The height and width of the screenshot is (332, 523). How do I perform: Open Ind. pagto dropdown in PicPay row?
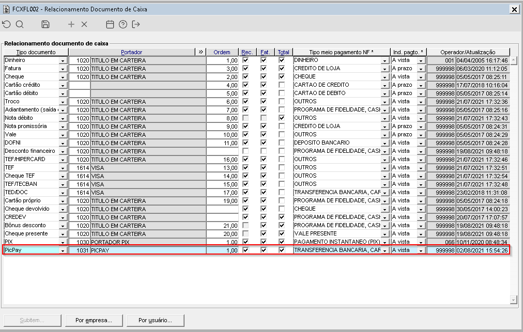click(421, 250)
